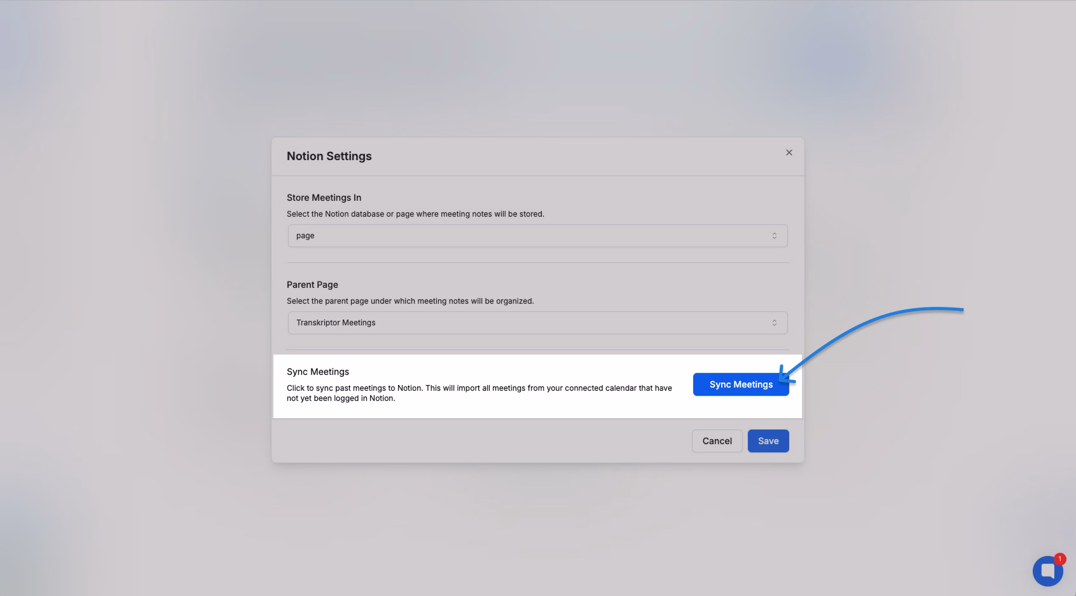Save the Notion settings
The image size is (1076, 596).
[768, 440]
